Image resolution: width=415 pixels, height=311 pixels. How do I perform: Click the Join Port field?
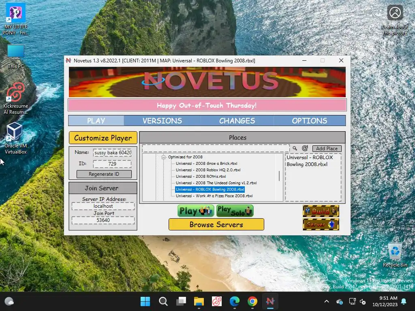click(103, 220)
